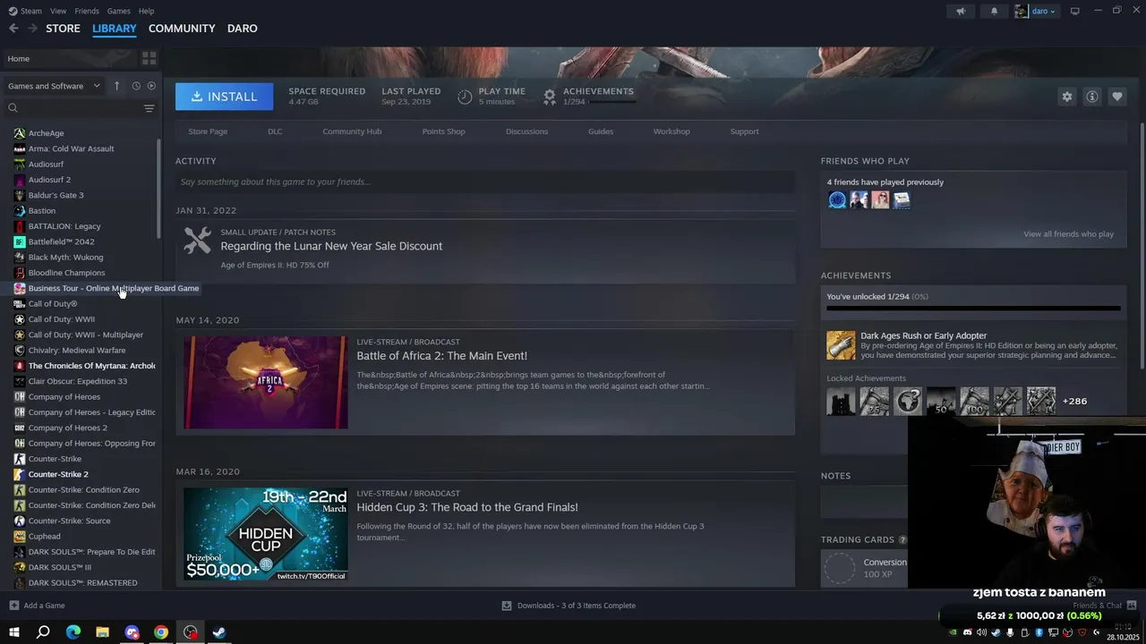The width and height of the screenshot is (1146, 644).
Task: Select Black Myth: Wukong in library list
Action: (x=65, y=257)
